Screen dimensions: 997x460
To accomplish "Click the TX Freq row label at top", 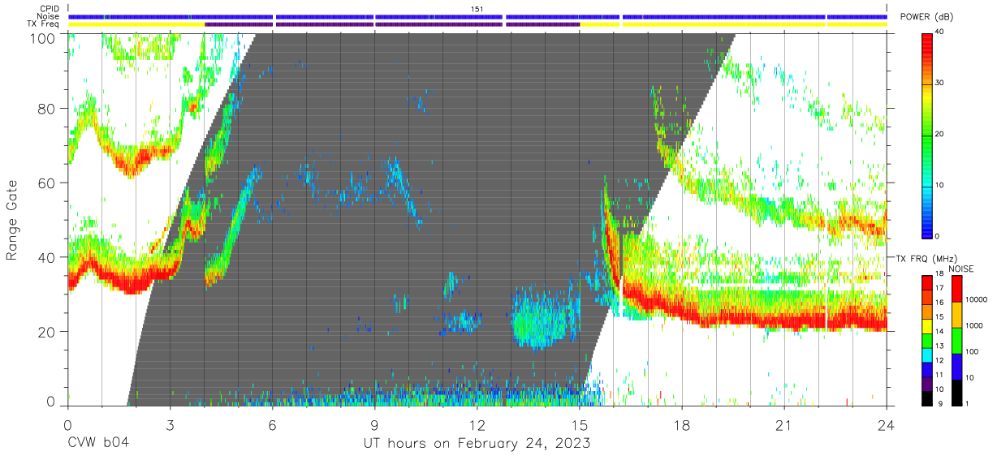I will 44,24.
